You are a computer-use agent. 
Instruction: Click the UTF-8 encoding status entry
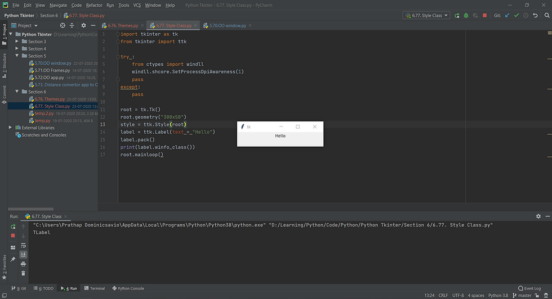458,295
